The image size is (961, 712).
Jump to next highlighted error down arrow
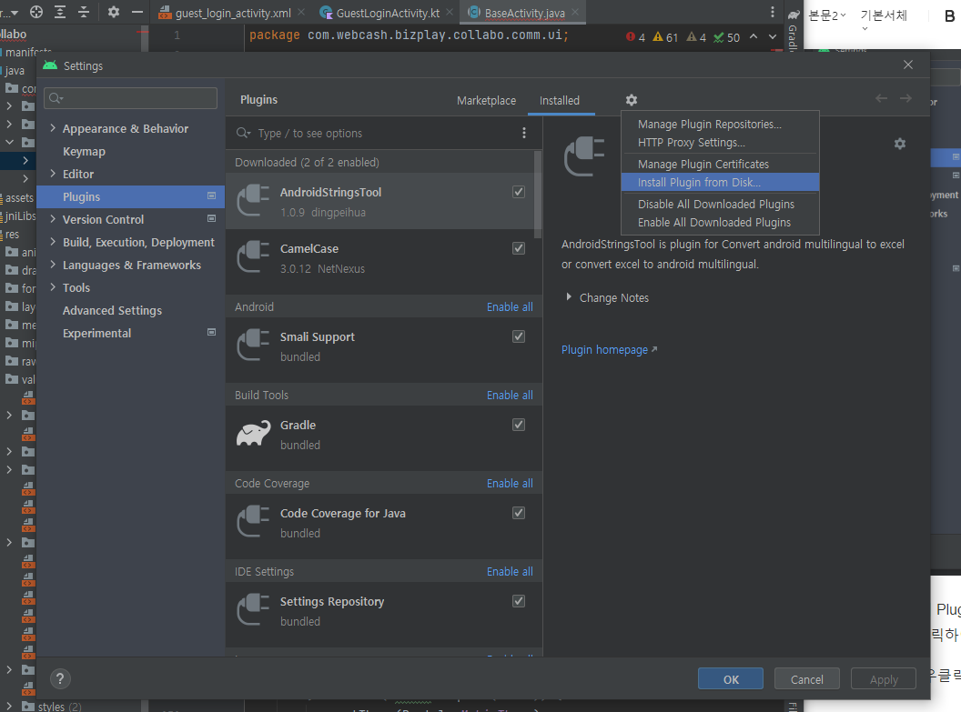[x=773, y=36]
